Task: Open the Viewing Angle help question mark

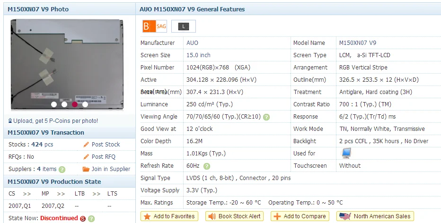Action: [x=266, y=117]
